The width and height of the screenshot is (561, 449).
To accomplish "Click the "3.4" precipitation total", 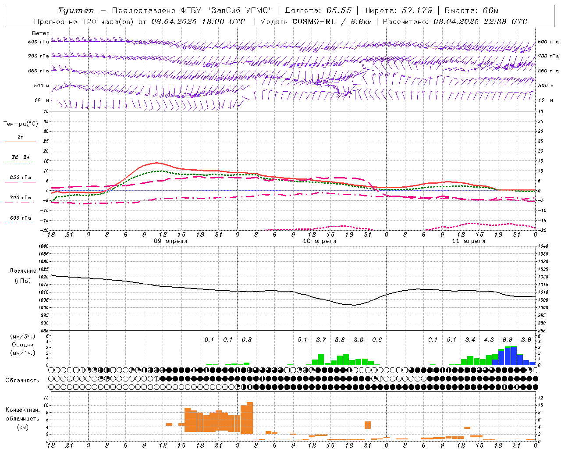I will [x=470, y=339].
